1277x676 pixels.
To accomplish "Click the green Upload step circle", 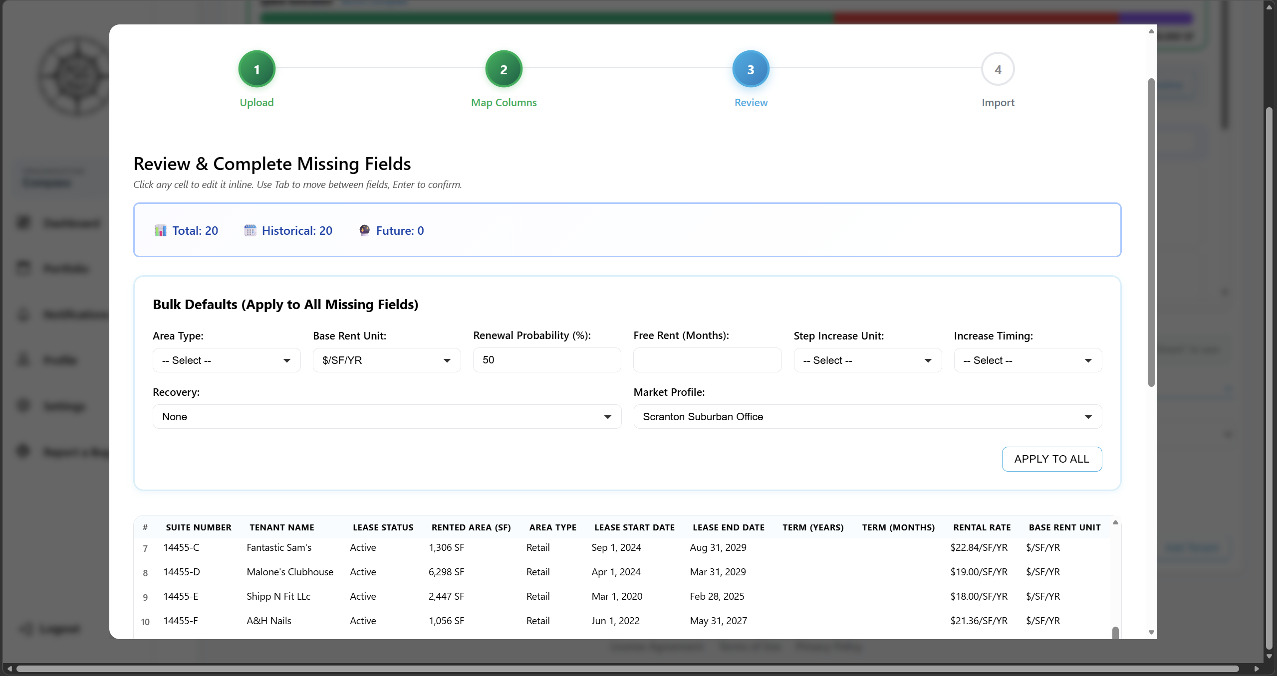I will tap(256, 68).
